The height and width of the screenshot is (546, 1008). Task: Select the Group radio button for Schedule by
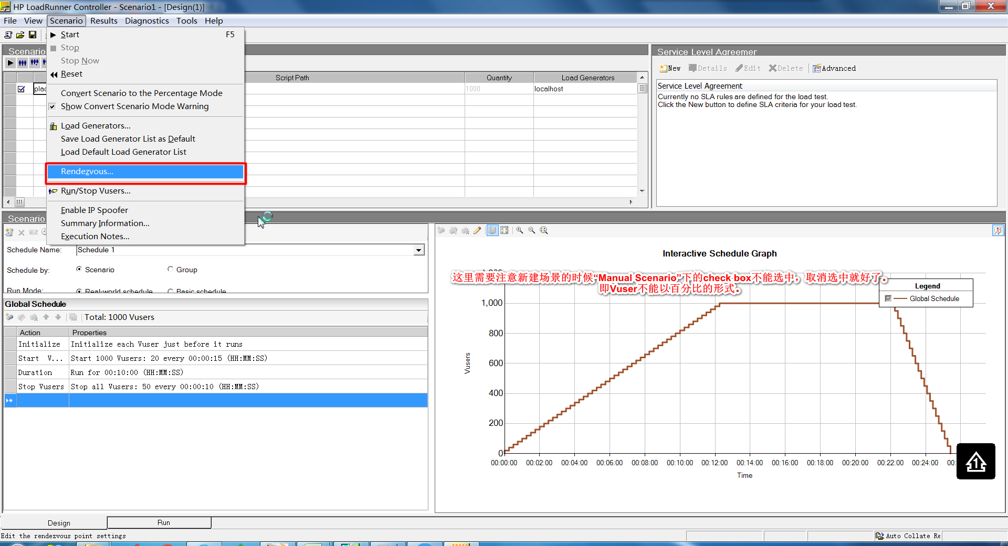[x=170, y=270]
